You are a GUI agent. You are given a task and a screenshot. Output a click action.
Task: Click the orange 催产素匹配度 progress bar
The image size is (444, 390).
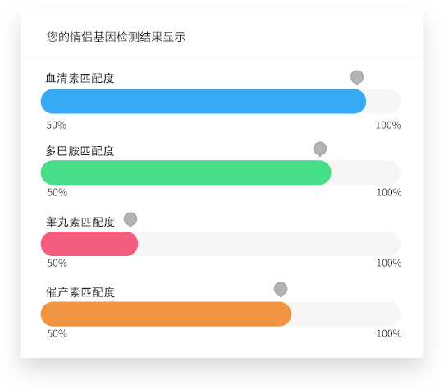click(x=166, y=314)
